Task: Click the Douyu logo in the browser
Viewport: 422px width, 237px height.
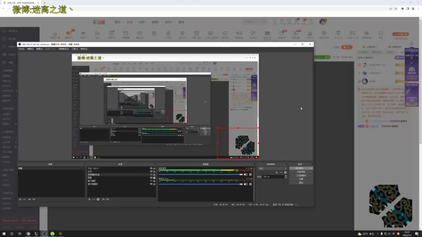Action: point(99,22)
